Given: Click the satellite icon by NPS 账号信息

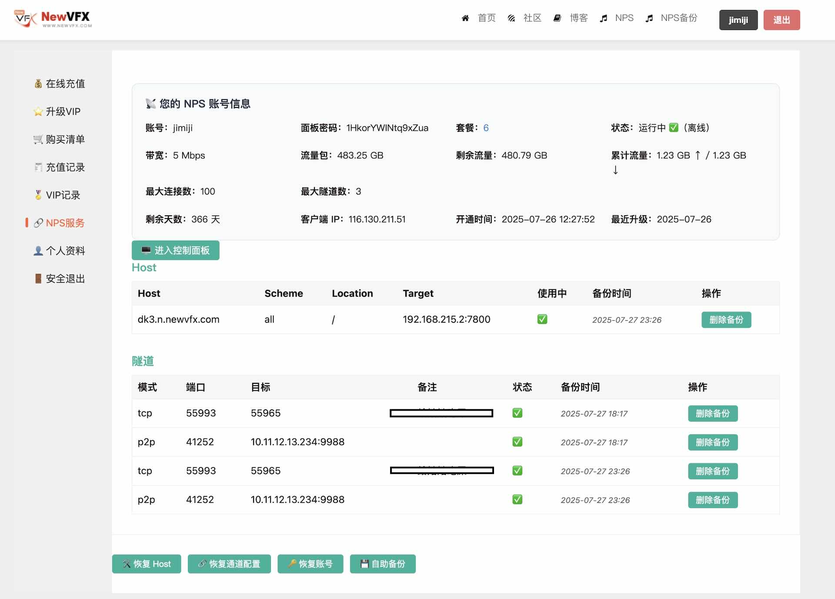Looking at the screenshot, I should (150, 104).
